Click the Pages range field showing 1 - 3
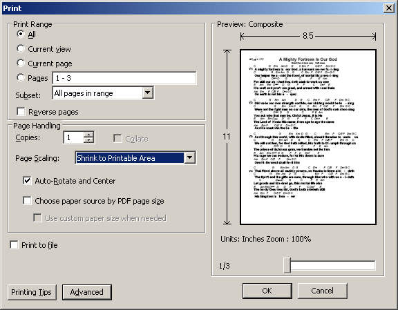The image size is (398, 310). coord(124,78)
